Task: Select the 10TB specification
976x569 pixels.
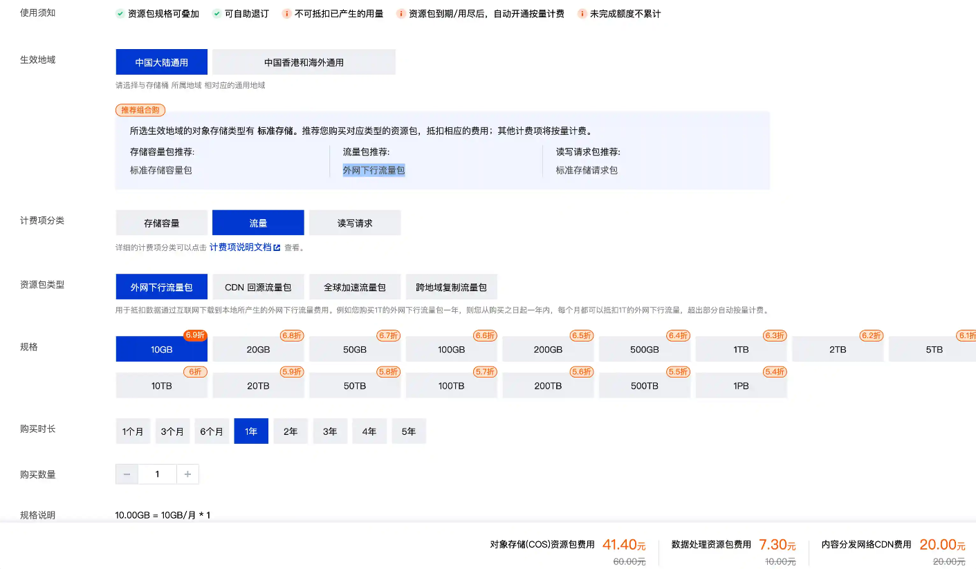Action: (x=161, y=385)
